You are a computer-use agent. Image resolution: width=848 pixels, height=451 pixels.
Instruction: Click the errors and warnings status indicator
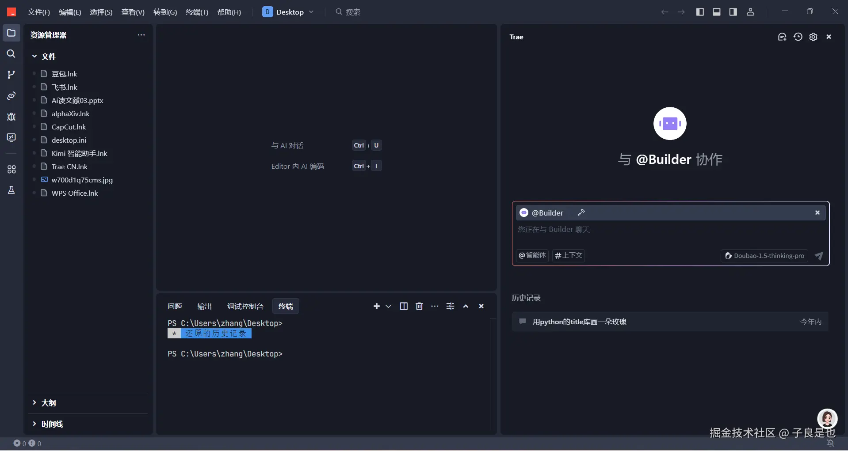coord(27,443)
